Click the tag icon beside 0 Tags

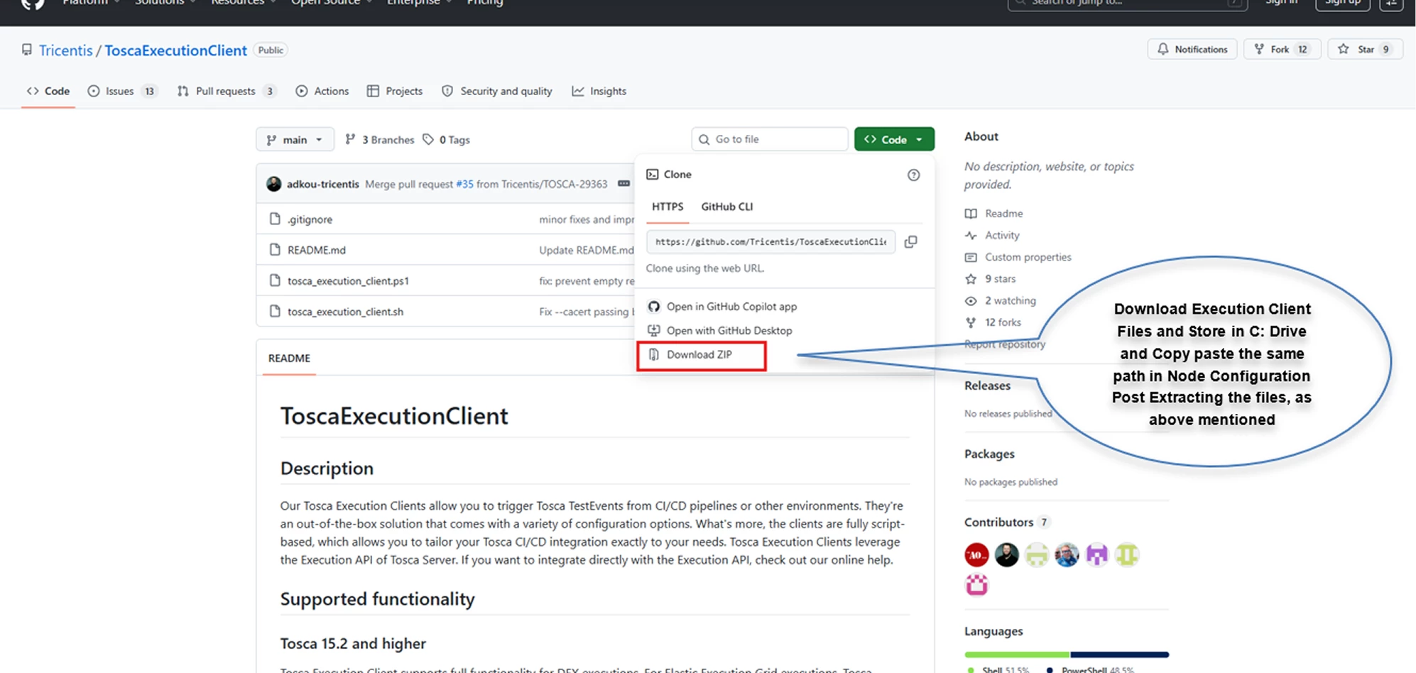428,140
